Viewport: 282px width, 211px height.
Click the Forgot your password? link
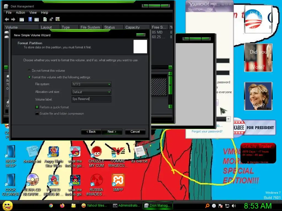pos(207,131)
